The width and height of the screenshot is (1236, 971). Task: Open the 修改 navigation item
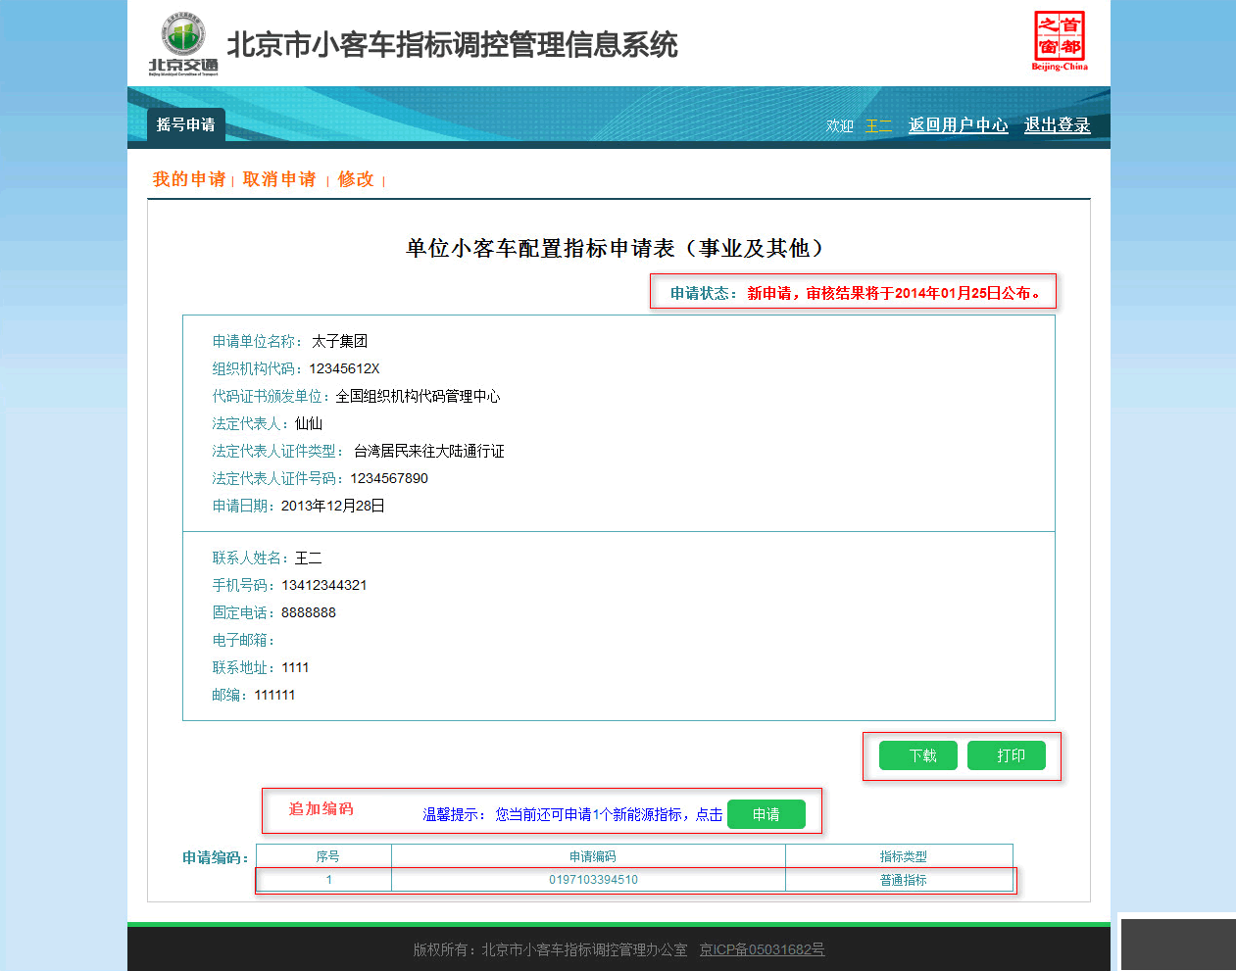point(355,180)
